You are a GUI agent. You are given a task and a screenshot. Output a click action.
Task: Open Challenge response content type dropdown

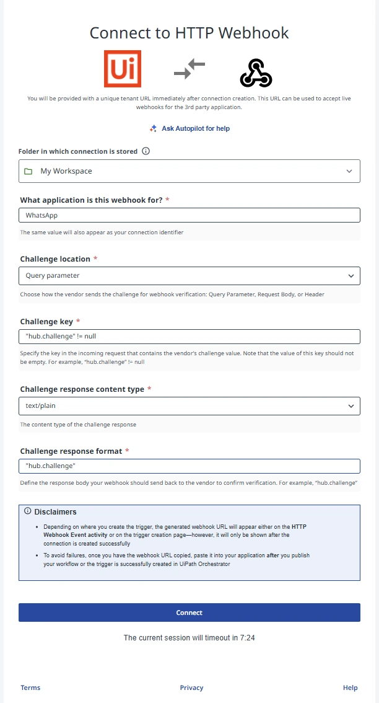point(189,406)
